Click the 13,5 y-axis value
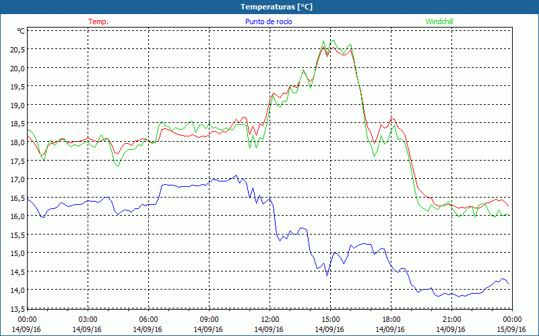 click(x=18, y=308)
